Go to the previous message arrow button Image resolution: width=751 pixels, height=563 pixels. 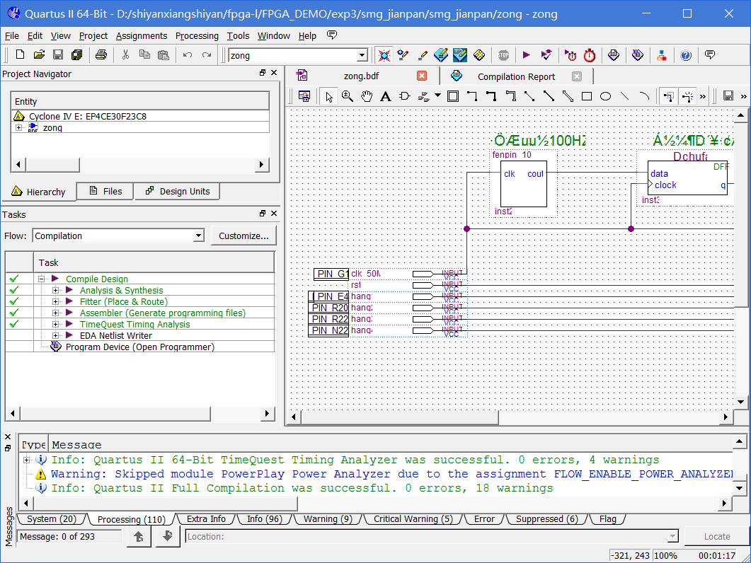[x=139, y=537]
